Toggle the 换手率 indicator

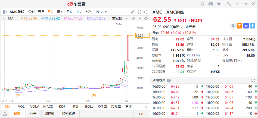[102, 107]
